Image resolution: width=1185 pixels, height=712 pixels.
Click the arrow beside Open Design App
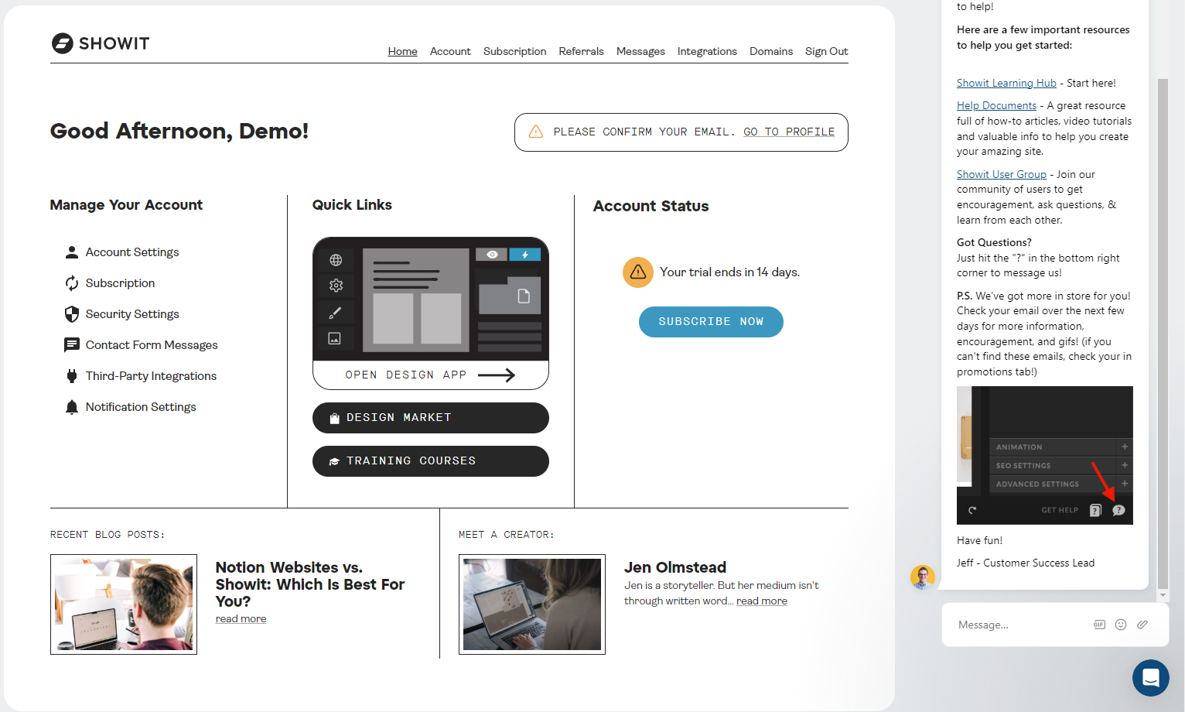click(497, 375)
